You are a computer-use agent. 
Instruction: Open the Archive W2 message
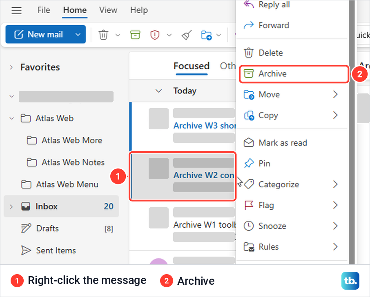183,176
